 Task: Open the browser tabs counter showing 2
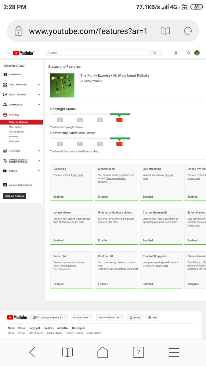coord(138,352)
